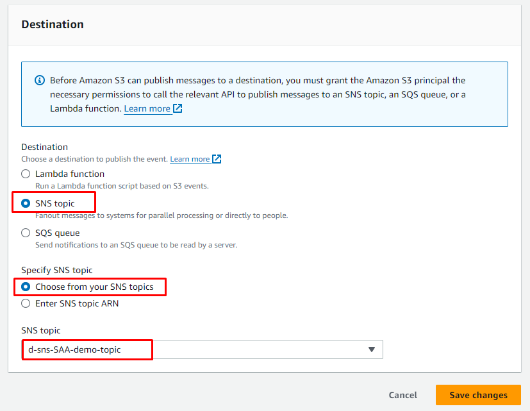Viewport: 530px width, 411px height.
Task: Select Choose from your SNS topics
Action: coord(26,287)
